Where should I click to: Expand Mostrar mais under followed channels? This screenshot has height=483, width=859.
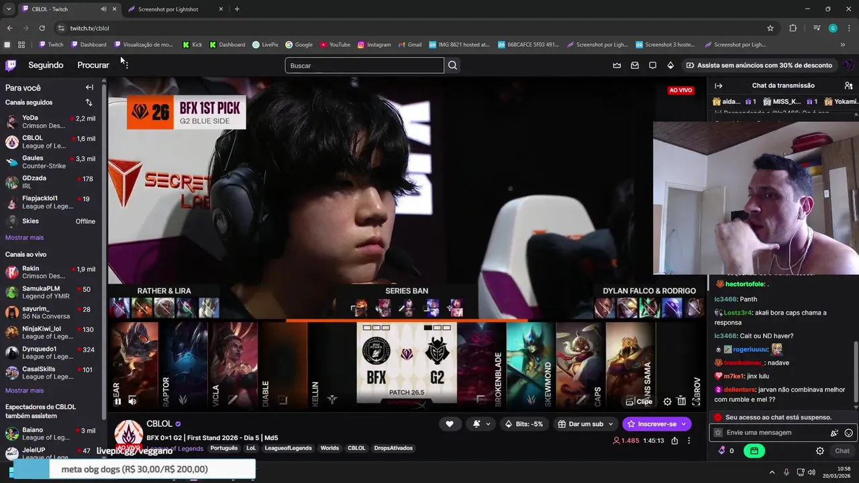24,237
